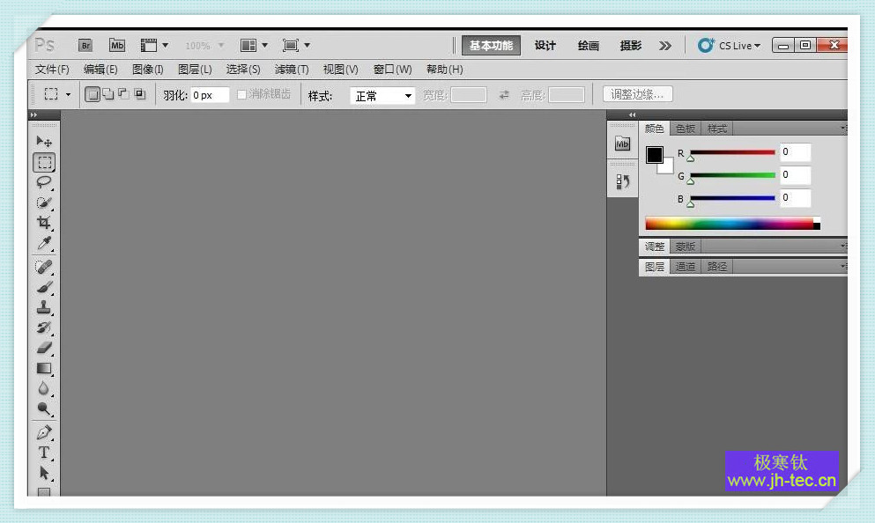Toggle the 消除锯齿 anti-alias checkbox
Image resolution: width=875 pixels, height=523 pixels.
click(x=241, y=95)
